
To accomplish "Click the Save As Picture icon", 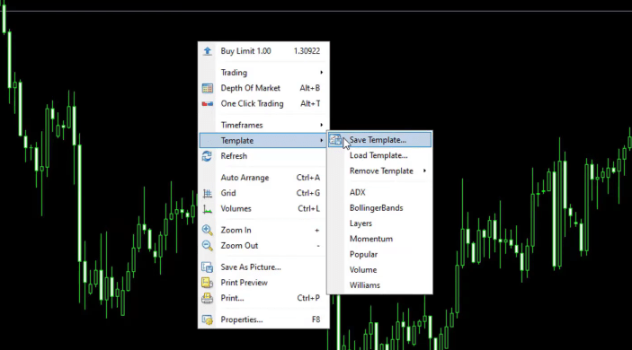I will (x=207, y=267).
